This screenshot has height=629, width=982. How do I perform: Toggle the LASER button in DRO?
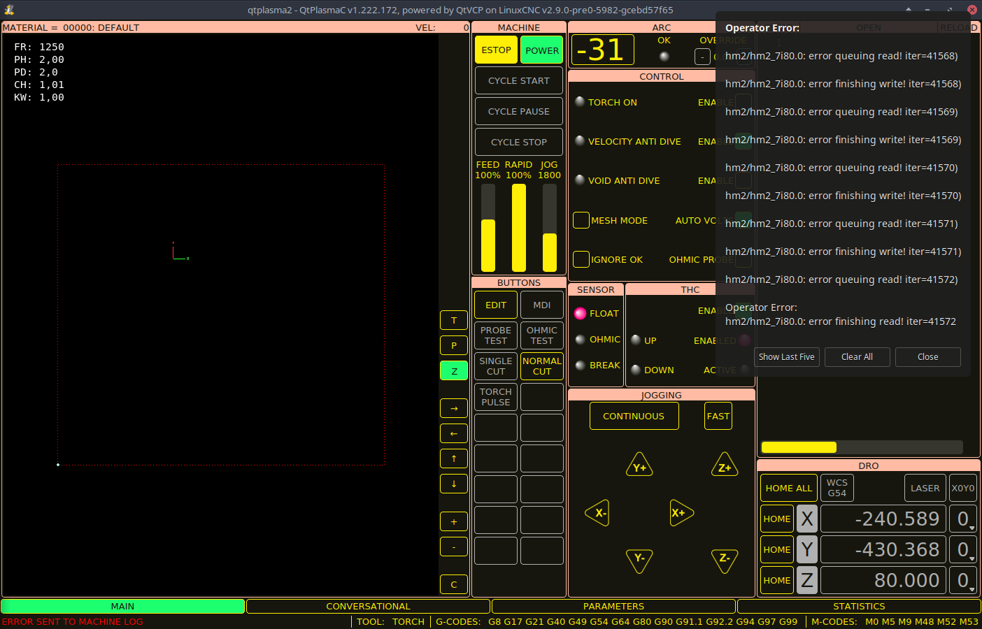click(925, 488)
